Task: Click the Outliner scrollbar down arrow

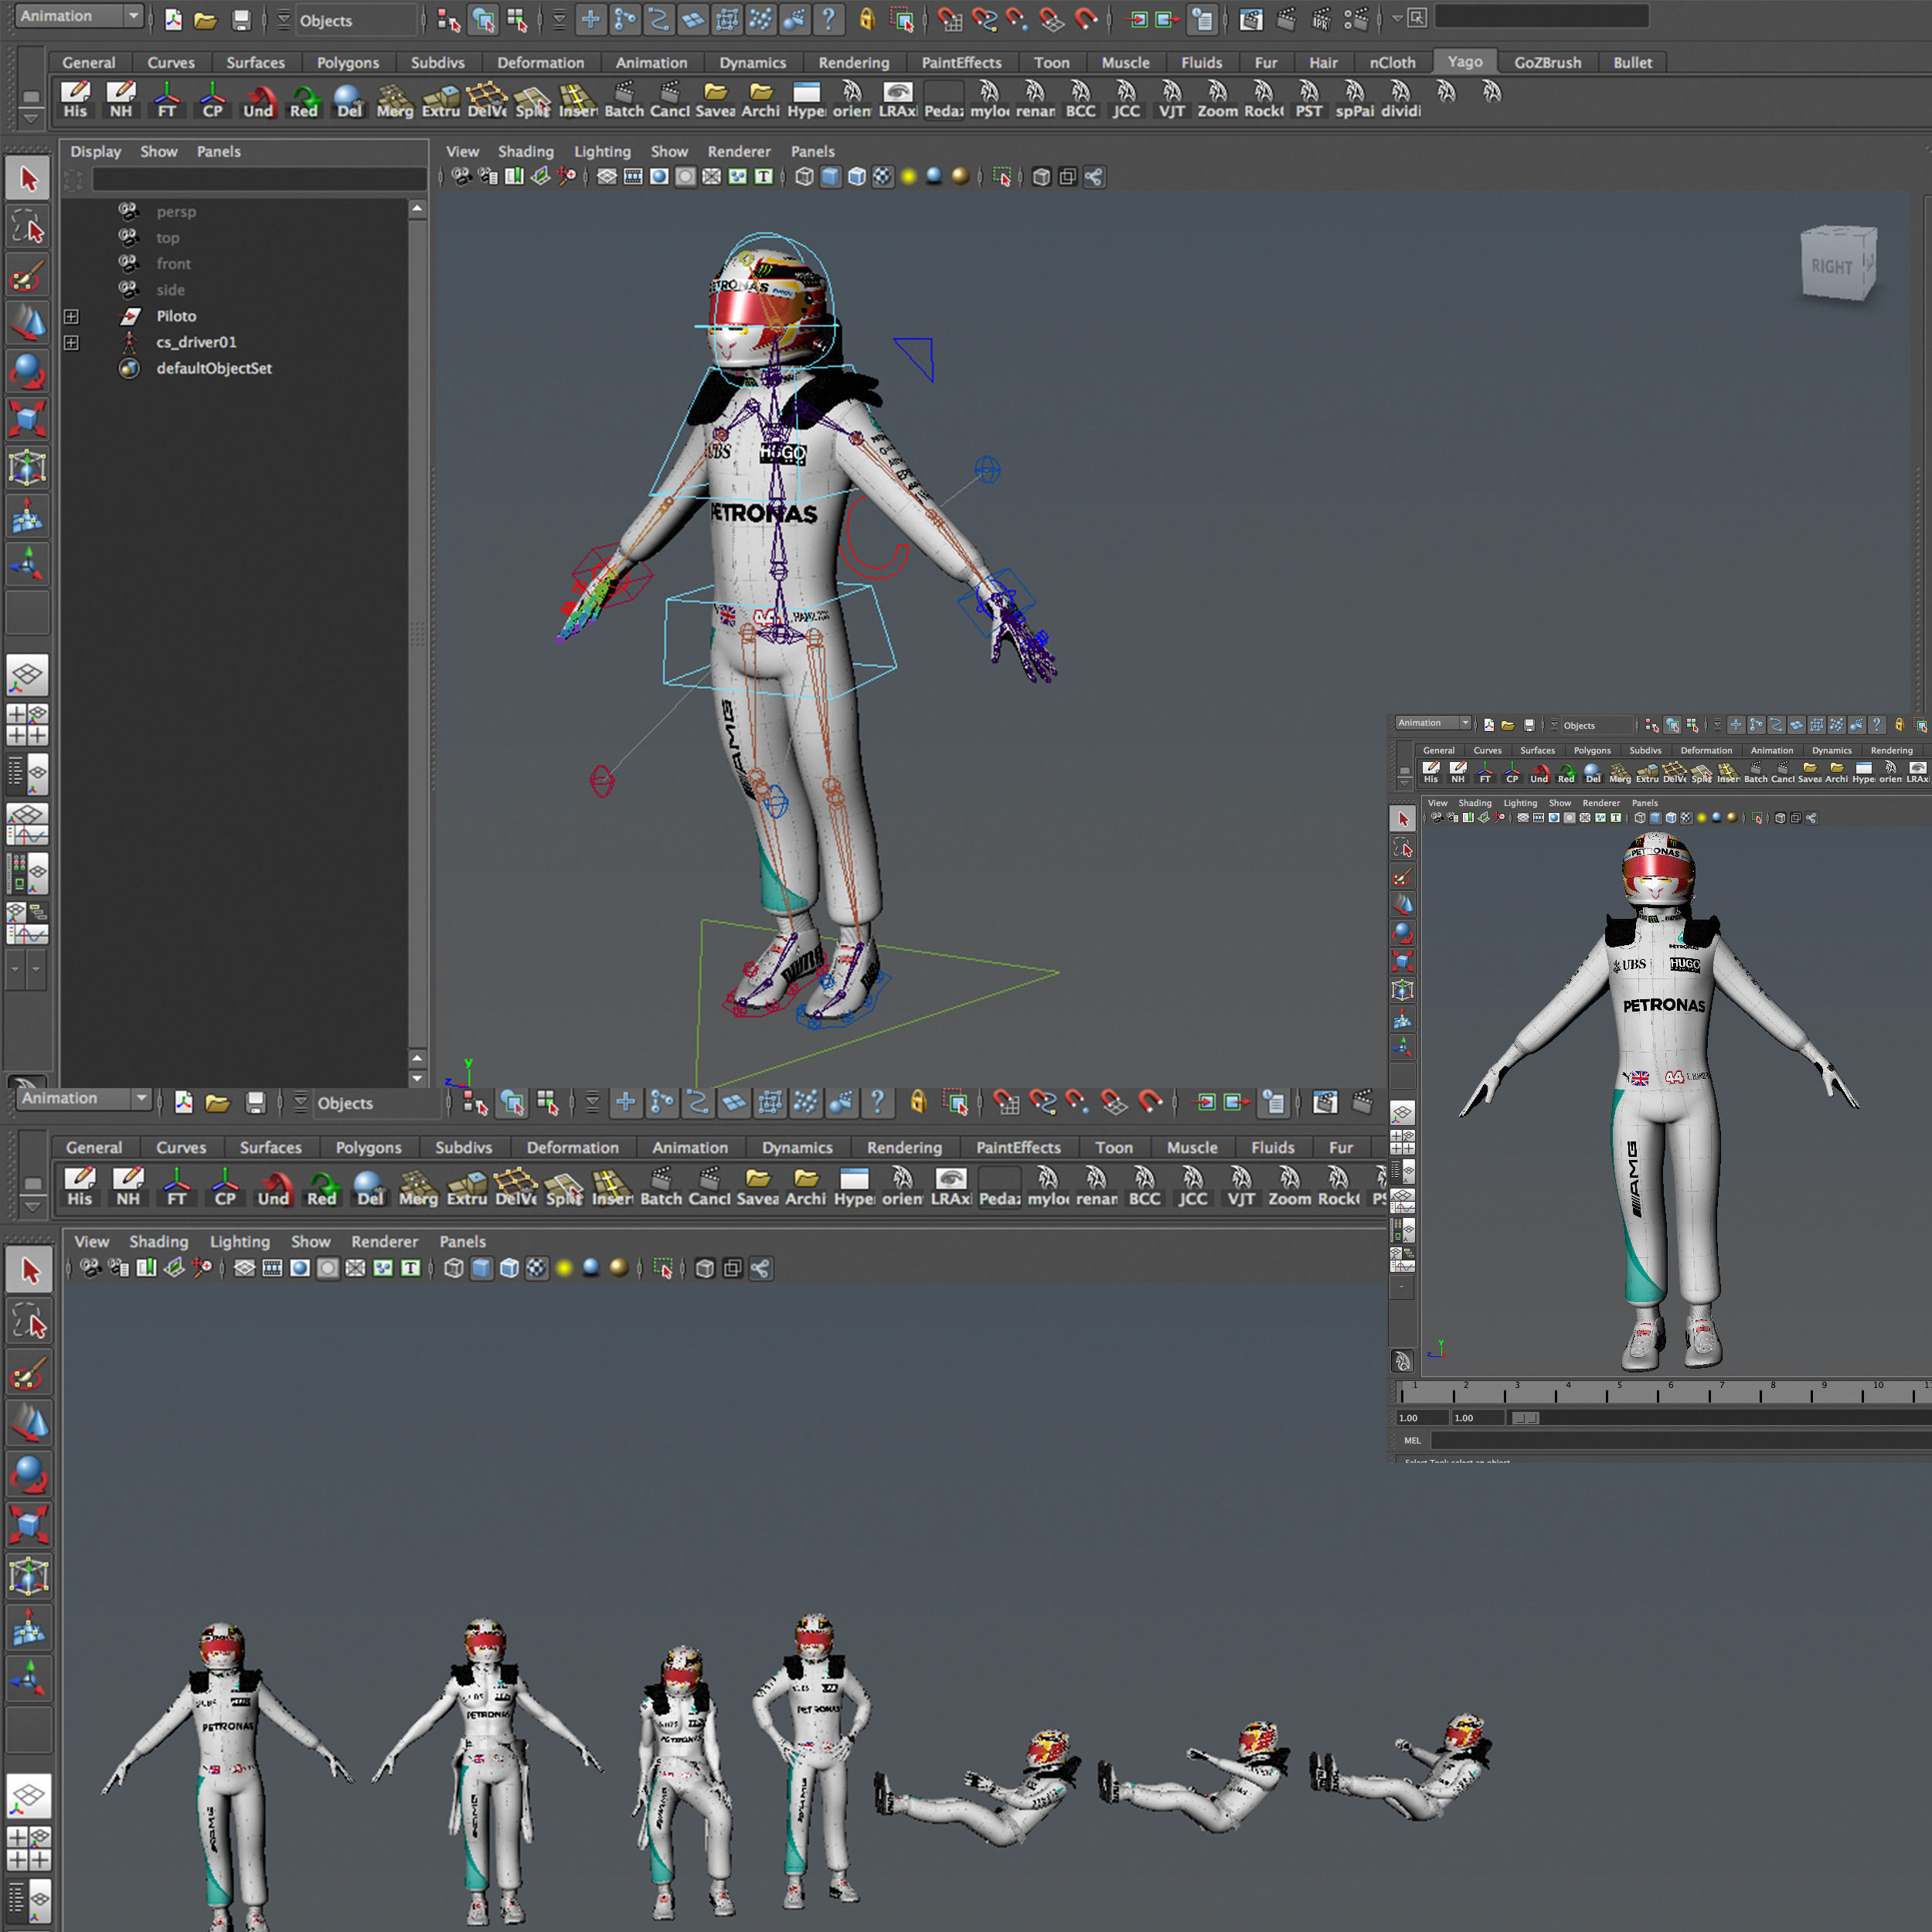Action: tap(417, 1079)
